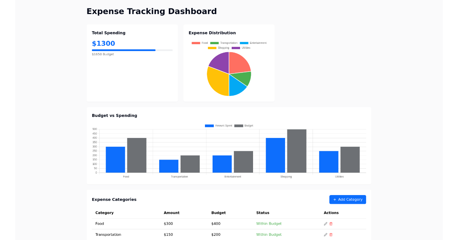Image resolution: width=458 pixels, height=240 pixels.
Task: Click the Within Budget status for Food
Action: click(269, 224)
